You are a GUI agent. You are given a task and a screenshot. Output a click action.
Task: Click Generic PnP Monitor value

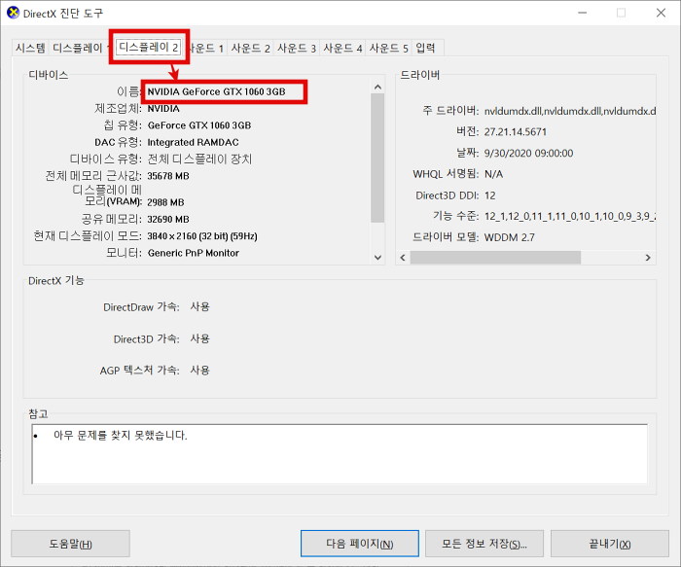[194, 253]
